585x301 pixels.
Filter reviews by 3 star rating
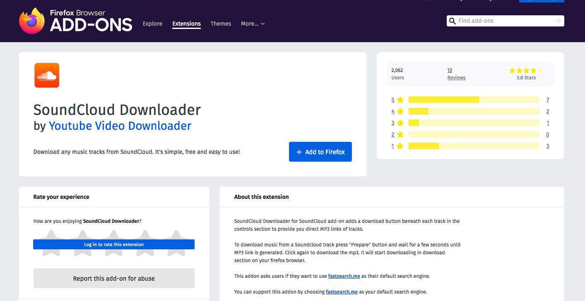click(397, 123)
